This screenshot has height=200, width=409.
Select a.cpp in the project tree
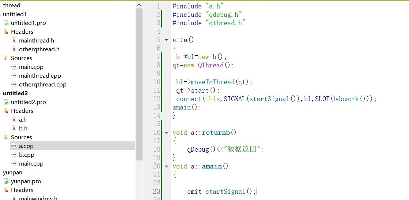tap(72, 146)
